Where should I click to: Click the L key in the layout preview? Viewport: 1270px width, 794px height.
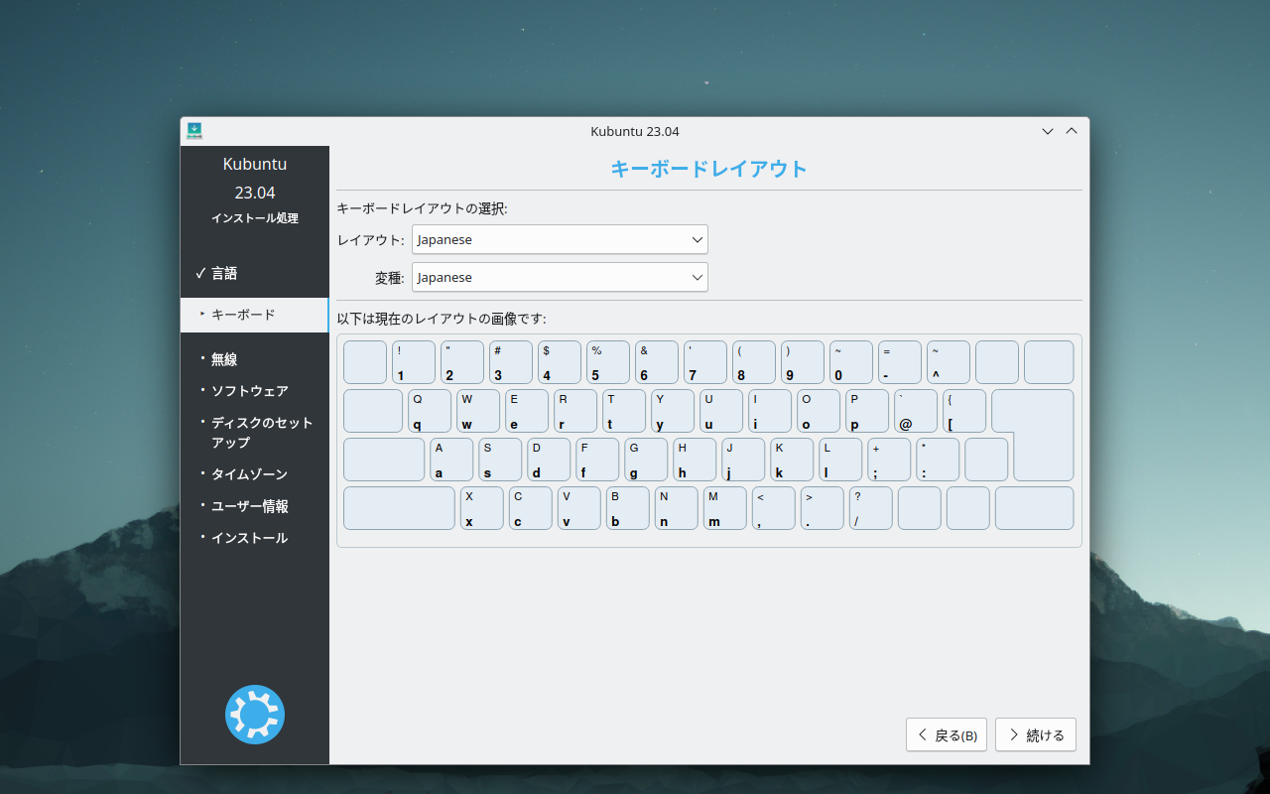pyautogui.click(x=840, y=460)
